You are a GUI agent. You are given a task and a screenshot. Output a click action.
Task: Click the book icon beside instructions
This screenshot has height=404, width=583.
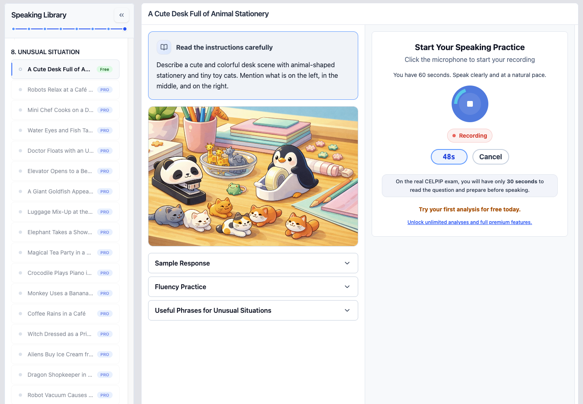164,47
